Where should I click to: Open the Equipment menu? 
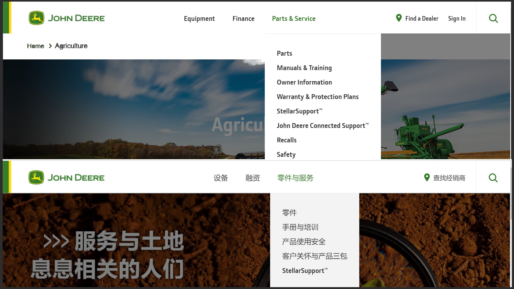(x=199, y=18)
